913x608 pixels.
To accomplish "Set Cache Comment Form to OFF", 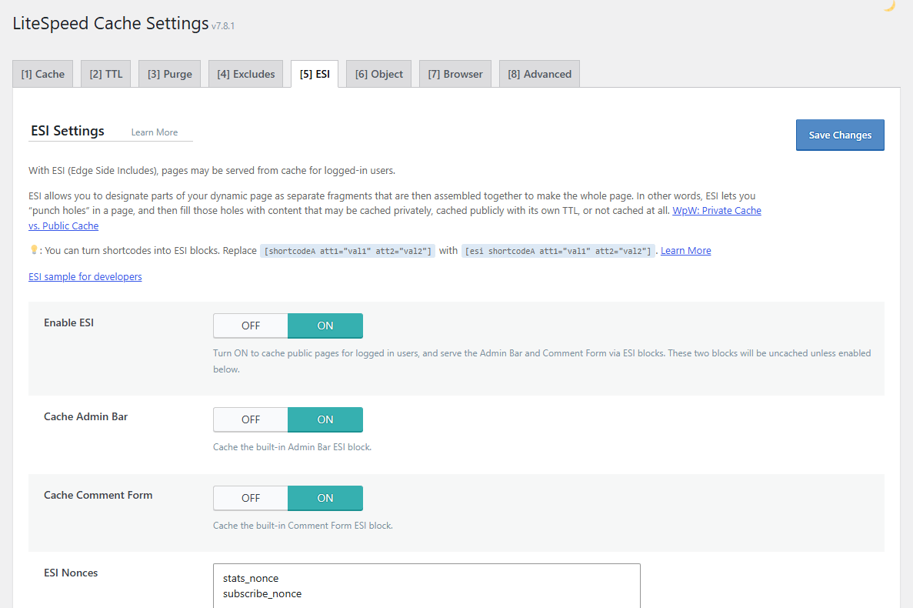I will click(x=251, y=498).
